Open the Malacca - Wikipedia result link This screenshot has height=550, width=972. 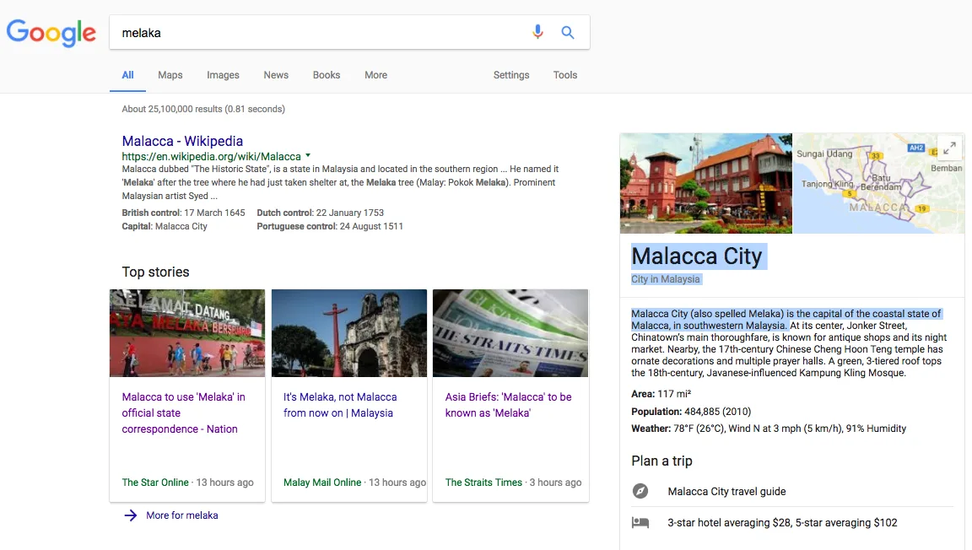pos(182,141)
